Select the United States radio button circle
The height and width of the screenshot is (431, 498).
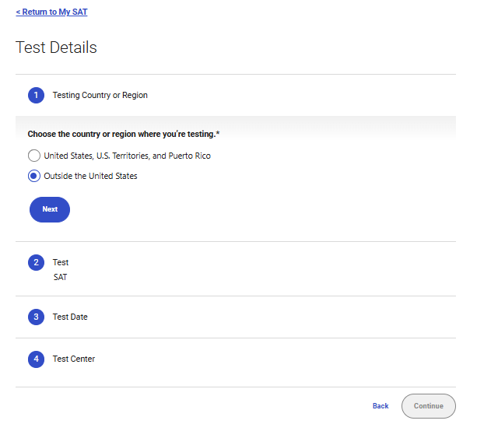tap(33, 156)
